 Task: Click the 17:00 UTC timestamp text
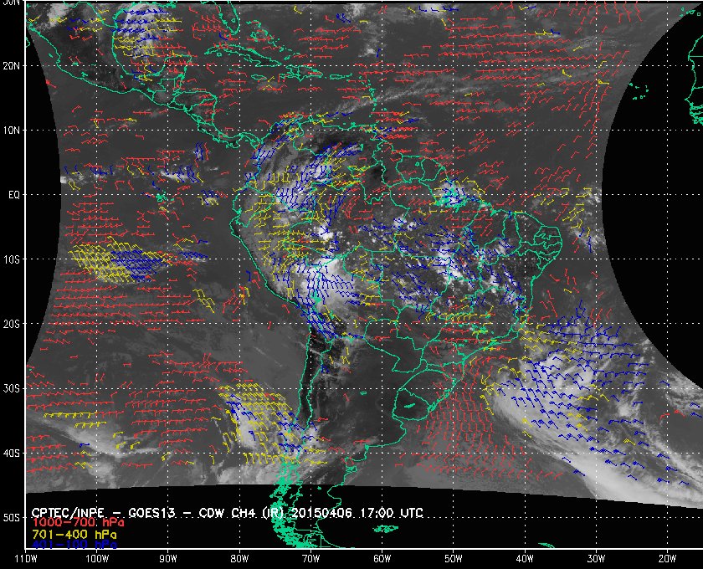[400, 511]
